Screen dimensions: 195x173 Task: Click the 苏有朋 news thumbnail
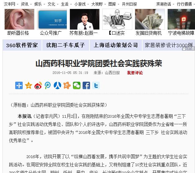tap(84, 19)
